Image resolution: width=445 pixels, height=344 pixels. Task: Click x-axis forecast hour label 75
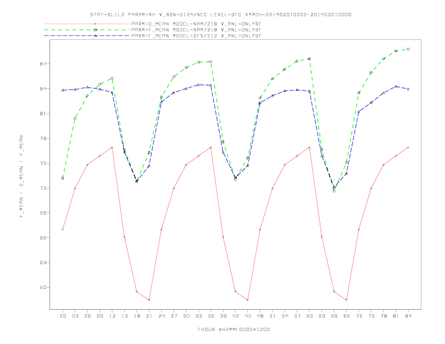click(371, 316)
